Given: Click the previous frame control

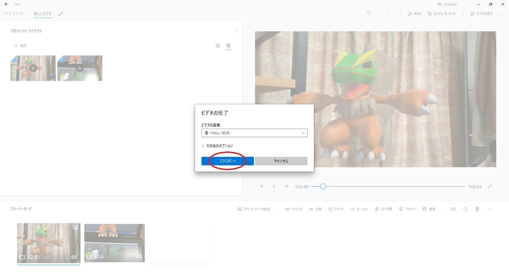Looking at the screenshot, I should (x=261, y=186).
